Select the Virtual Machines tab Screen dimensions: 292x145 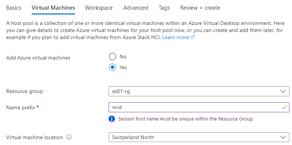[x=54, y=8]
